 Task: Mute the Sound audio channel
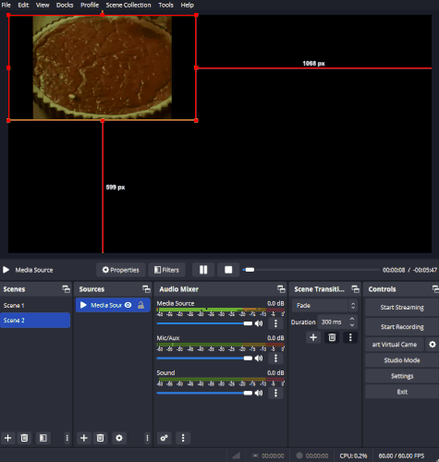tap(259, 393)
